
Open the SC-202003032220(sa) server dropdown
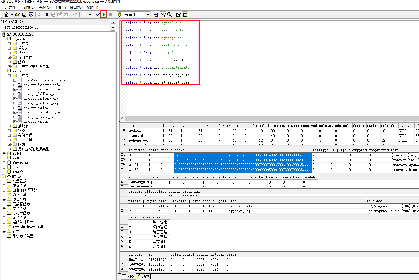(112, 28)
